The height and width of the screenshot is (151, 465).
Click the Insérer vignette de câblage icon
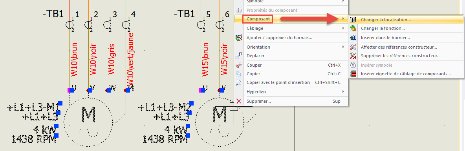coord(353,74)
